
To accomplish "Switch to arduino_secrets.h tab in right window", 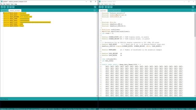I will coord(114,11).
